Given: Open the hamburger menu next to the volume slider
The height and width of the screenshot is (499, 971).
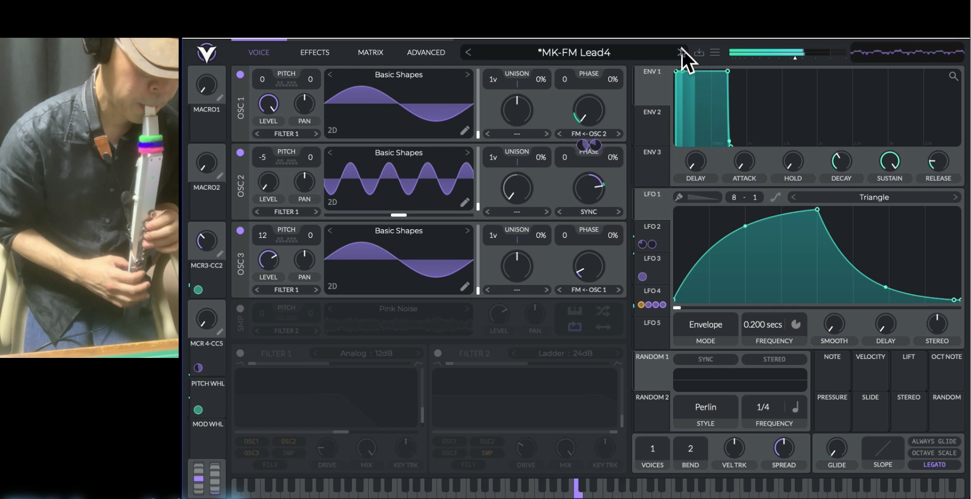Looking at the screenshot, I should pos(715,52).
